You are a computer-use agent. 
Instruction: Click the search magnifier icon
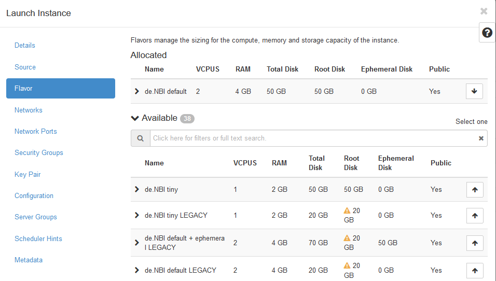click(x=140, y=138)
